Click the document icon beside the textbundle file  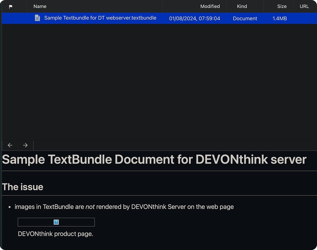[x=37, y=18]
